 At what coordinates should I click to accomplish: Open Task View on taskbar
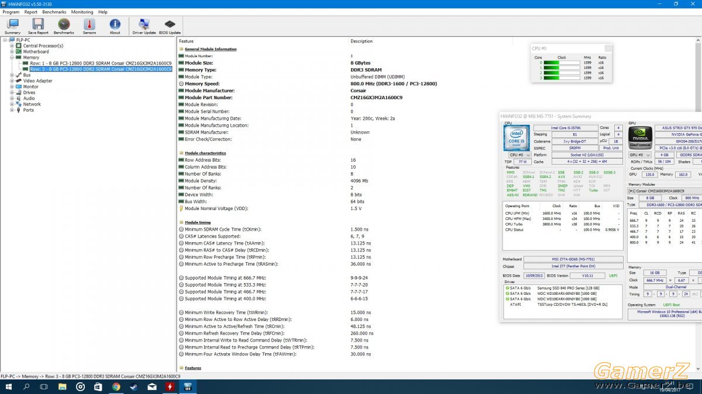click(x=44, y=386)
